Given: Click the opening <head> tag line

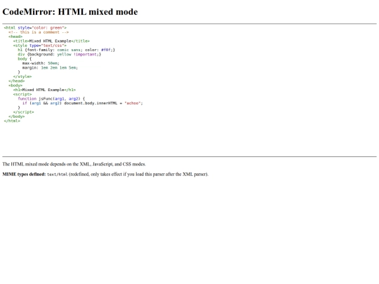Looking at the screenshot, I should pos(15,36).
